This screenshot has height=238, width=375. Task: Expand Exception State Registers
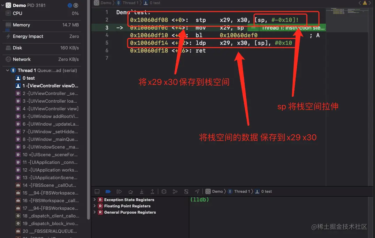[94, 200]
